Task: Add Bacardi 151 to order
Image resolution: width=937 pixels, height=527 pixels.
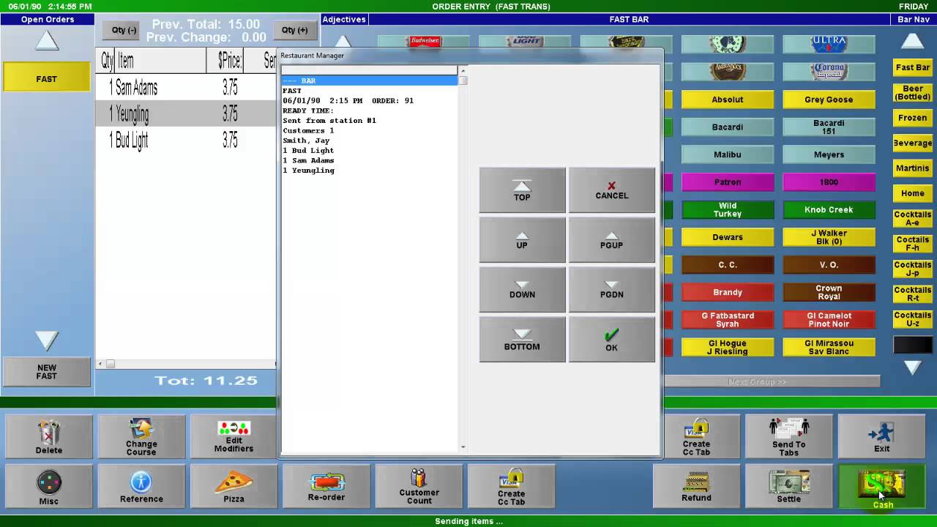Action: click(829, 127)
